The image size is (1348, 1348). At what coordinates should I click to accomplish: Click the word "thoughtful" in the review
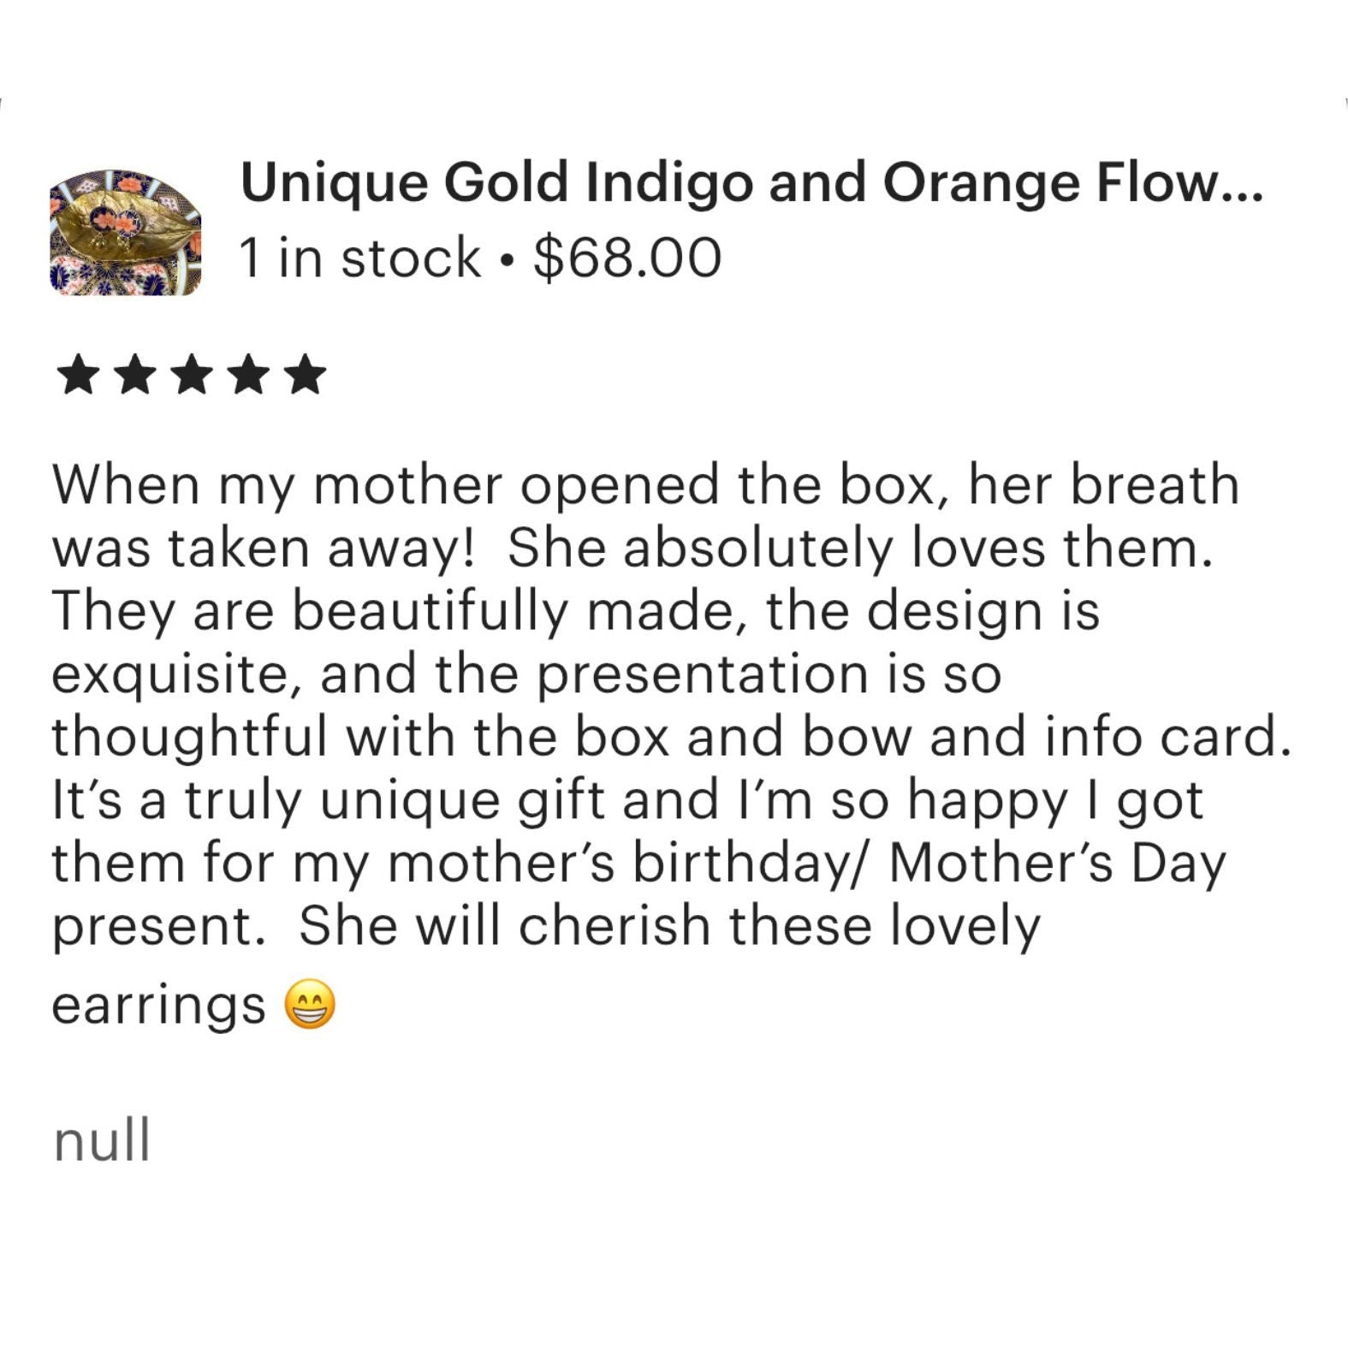tap(190, 737)
